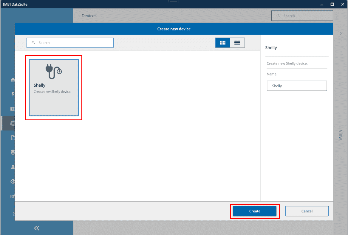Click the magnifier icon in dialog search
The image size is (348, 235).
coord(33,42)
